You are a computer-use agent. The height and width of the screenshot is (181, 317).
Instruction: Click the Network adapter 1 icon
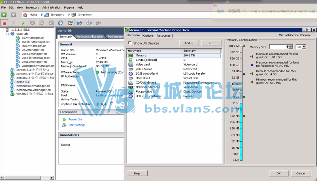coord(131,87)
